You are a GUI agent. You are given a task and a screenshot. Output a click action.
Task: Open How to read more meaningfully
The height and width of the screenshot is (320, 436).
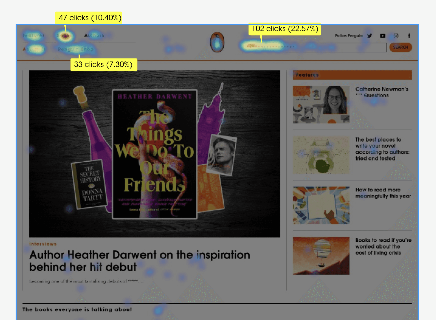tap(383, 193)
